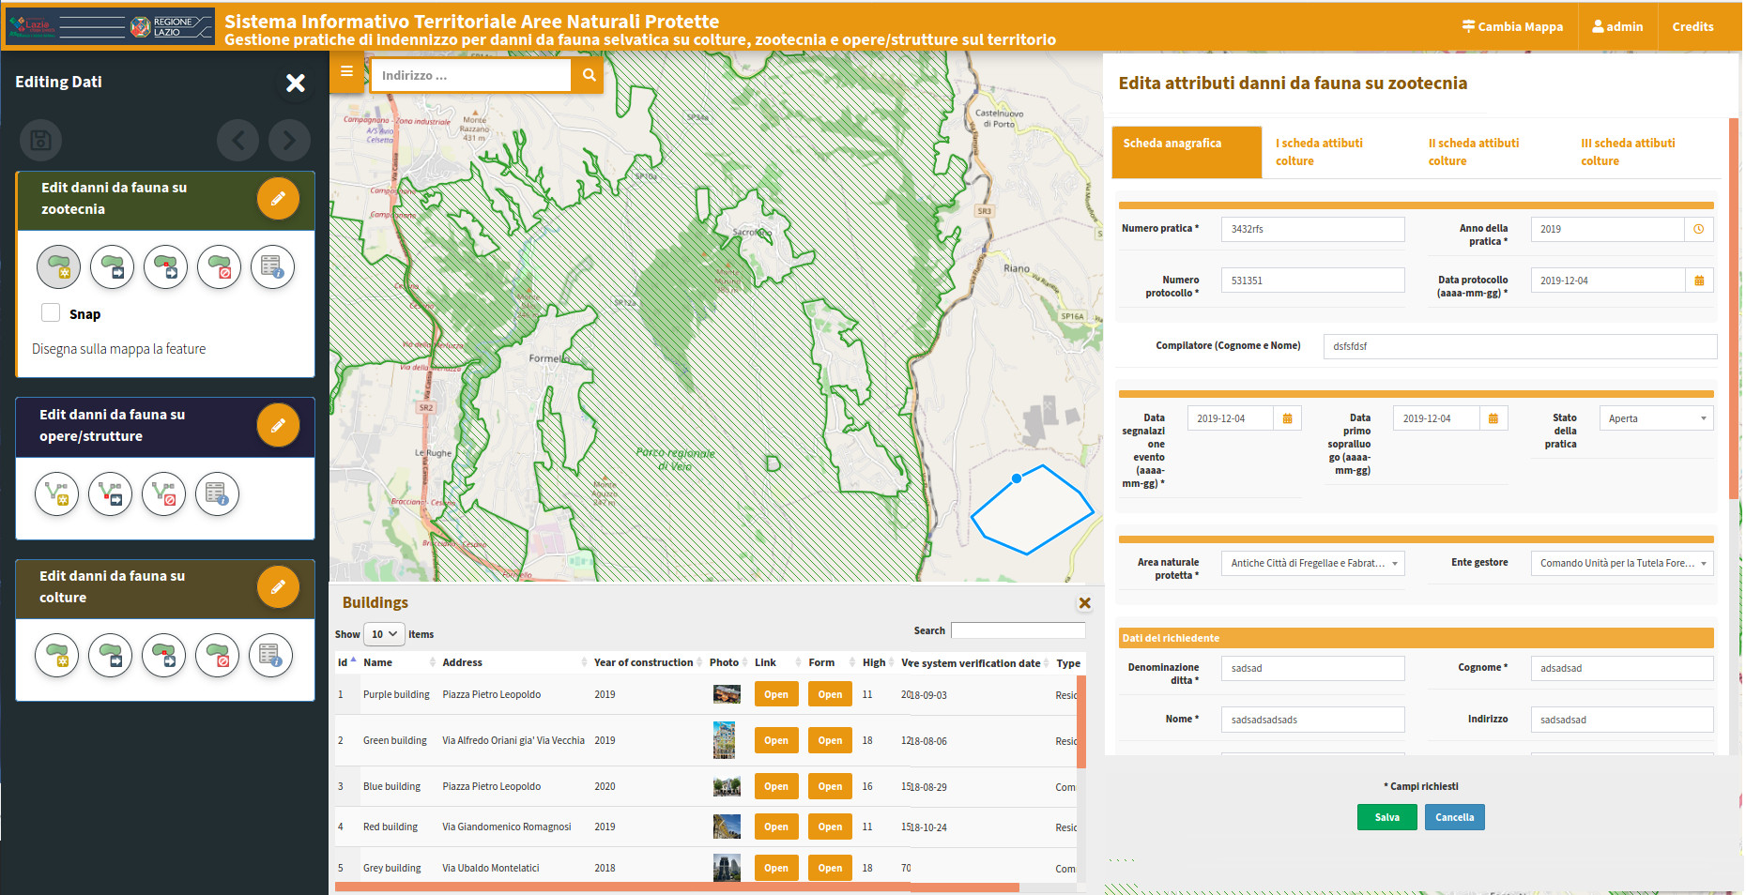Open the Ente gestore dropdown

(1621, 563)
